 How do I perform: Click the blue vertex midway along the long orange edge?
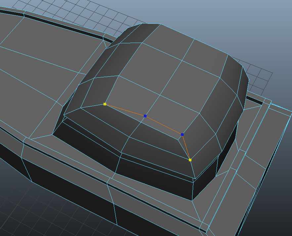pyautogui.click(x=145, y=116)
